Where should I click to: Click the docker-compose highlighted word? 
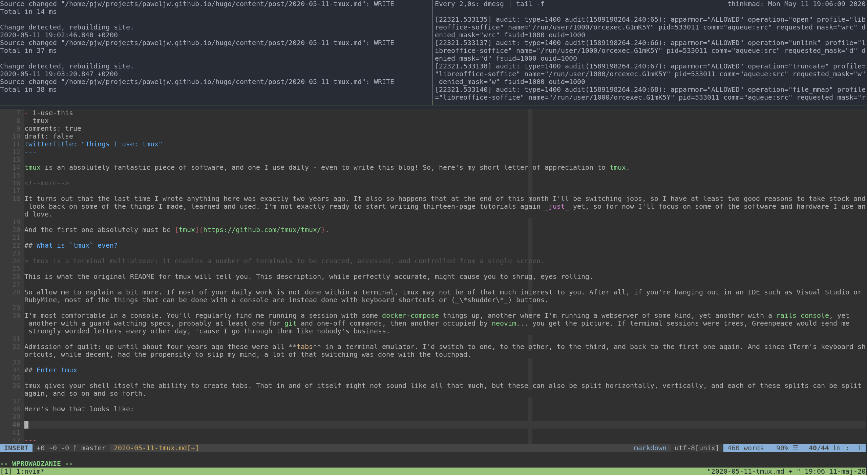(x=410, y=315)
